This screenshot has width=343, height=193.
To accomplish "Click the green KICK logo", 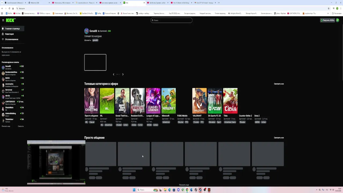I will point(11,20).
